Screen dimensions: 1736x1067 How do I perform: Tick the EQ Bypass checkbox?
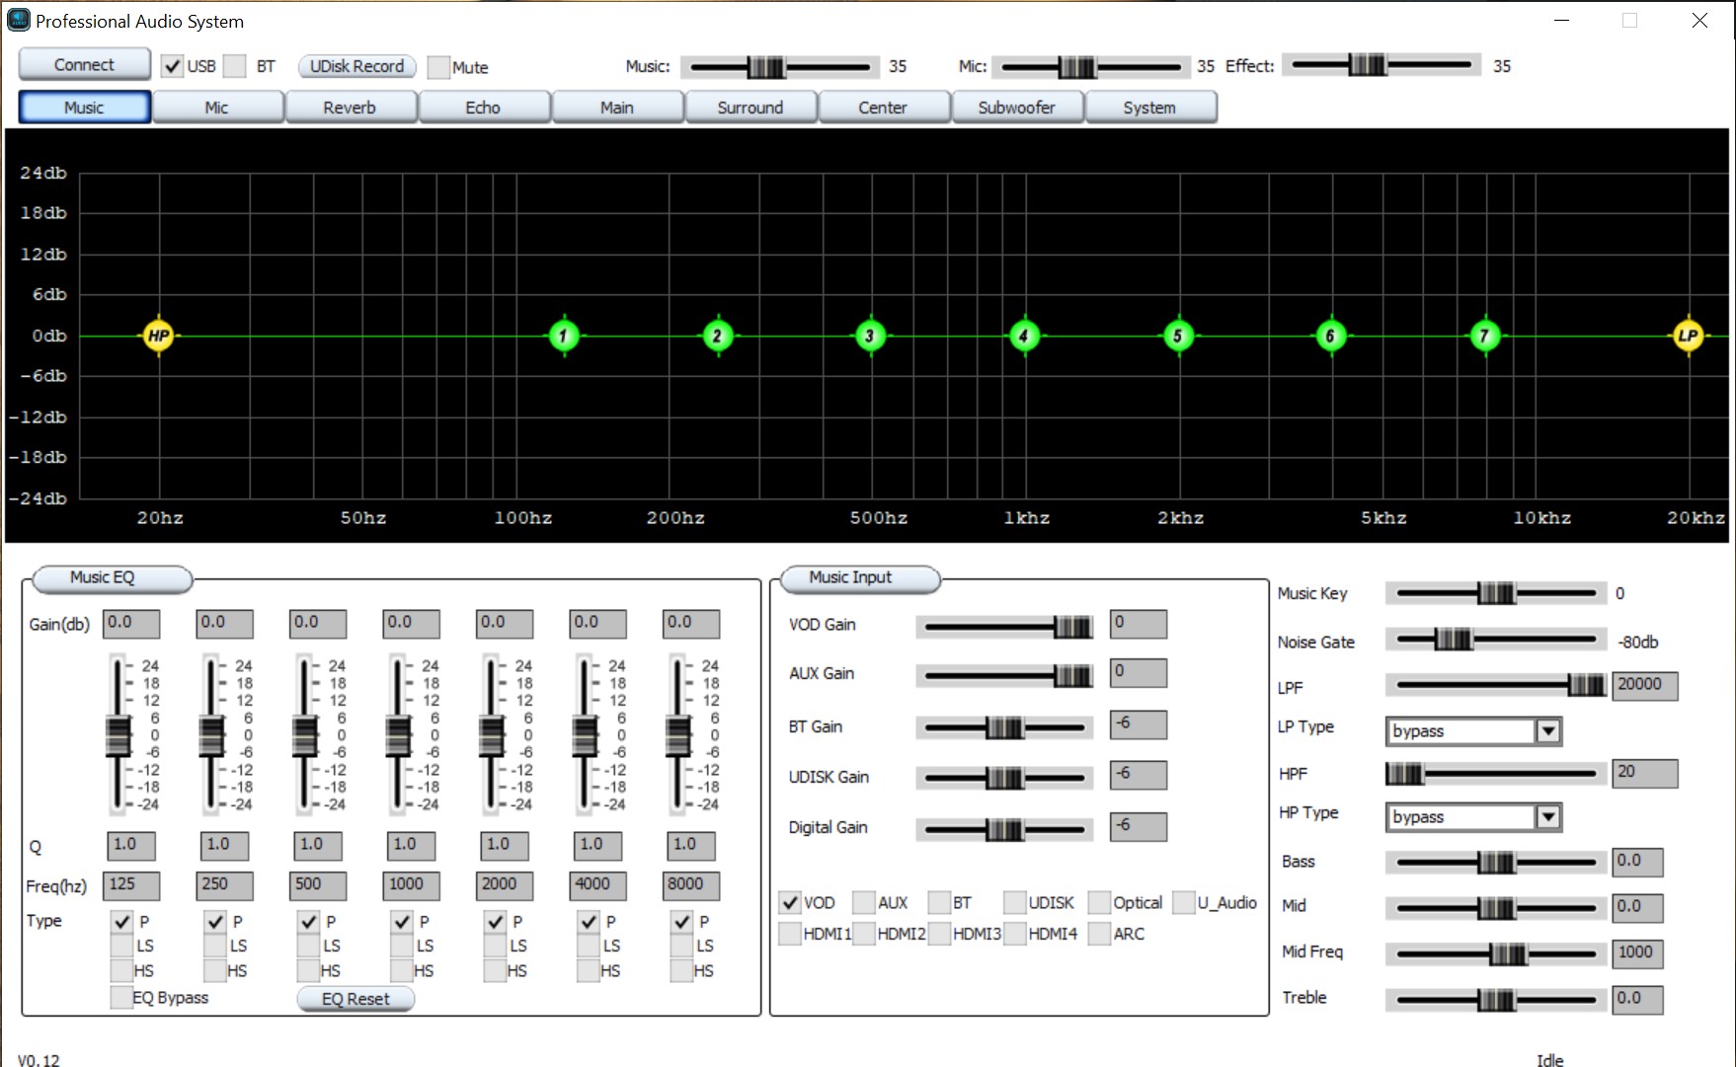[x=121, y=997]
